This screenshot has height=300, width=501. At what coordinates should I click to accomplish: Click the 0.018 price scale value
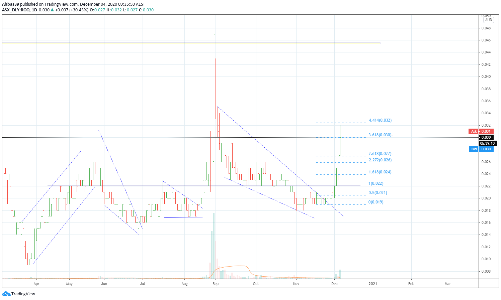coord(486,210)
